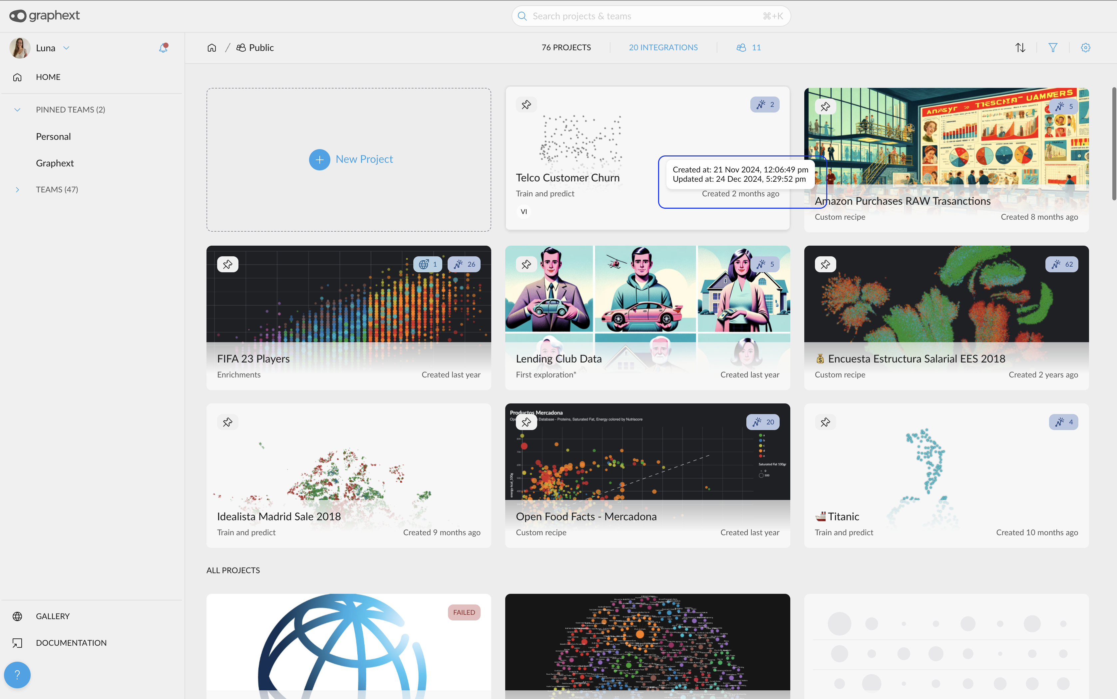Click 'First exploration*' on Lending Club card
1117x699 pixels.
pyautogui.click(x=546, y=375)
